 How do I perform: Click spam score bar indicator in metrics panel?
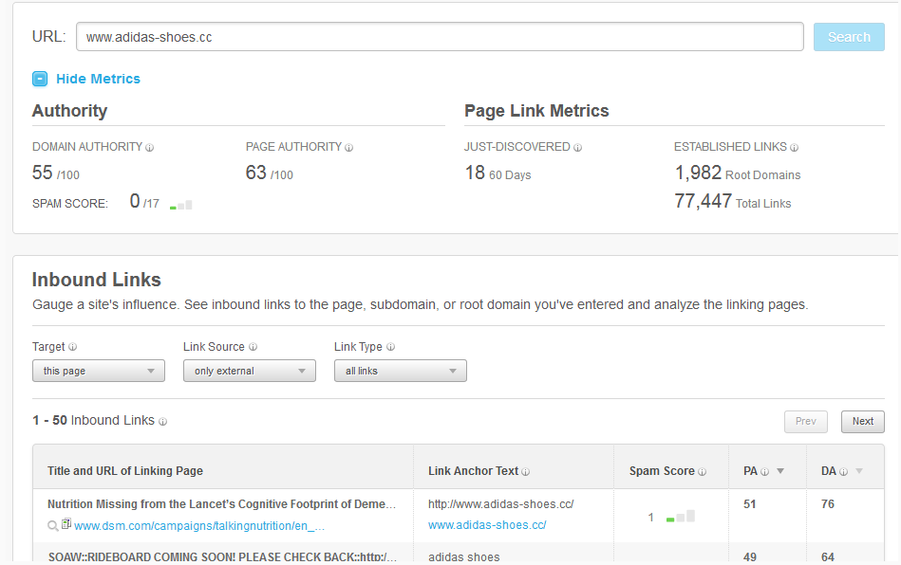pos(181,205)
